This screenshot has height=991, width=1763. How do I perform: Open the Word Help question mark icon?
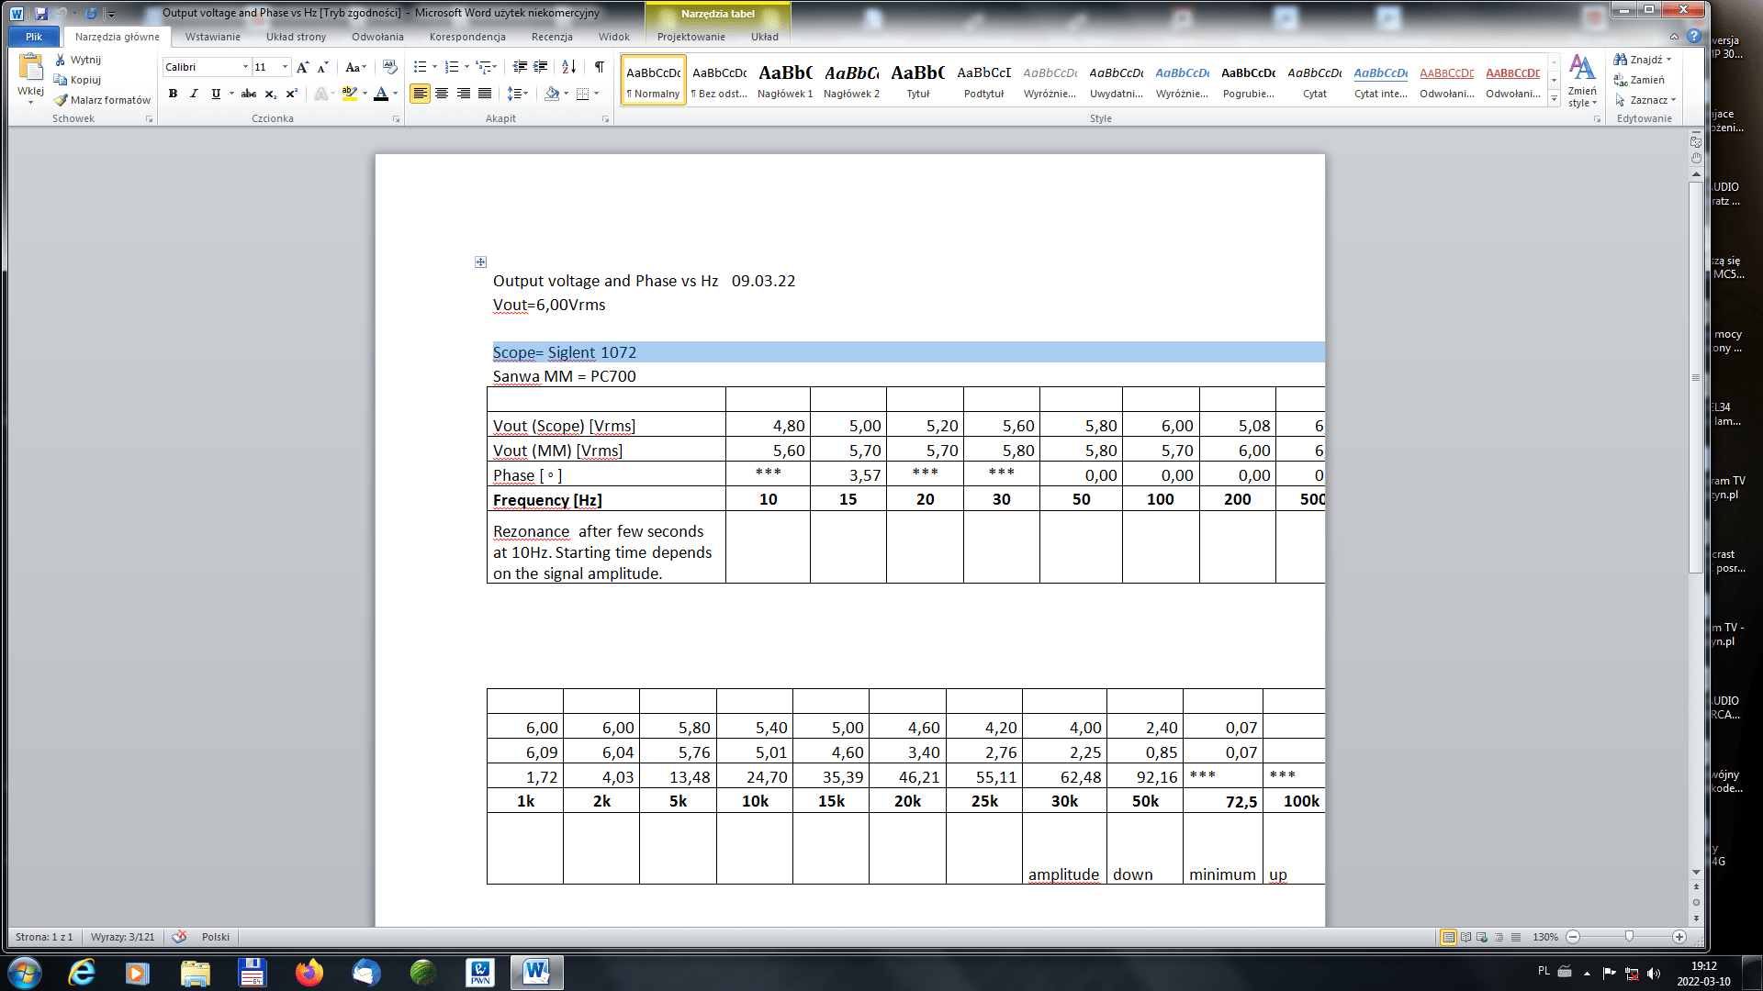1694,37
